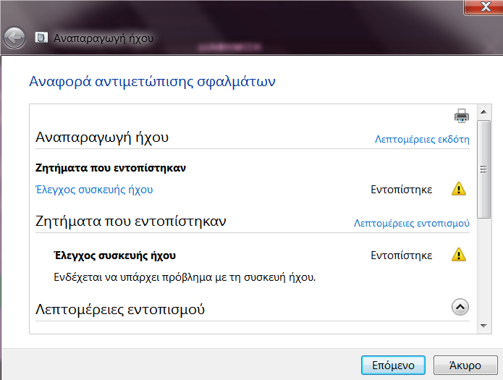Click the Αναπαραγωγή ήχου window title text
Viewport: 503px width, 380px height.
tap(103, 38)
